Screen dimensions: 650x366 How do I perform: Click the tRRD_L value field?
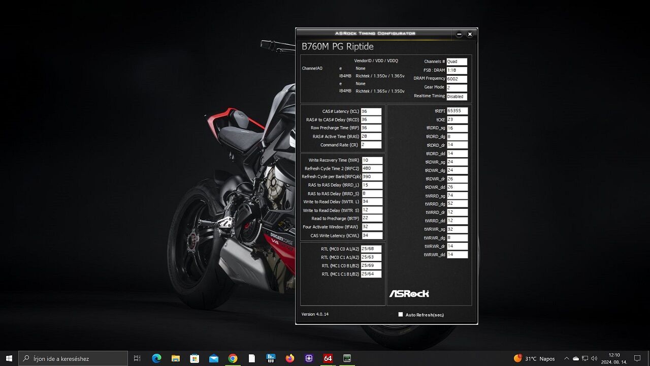pos(372,185)
